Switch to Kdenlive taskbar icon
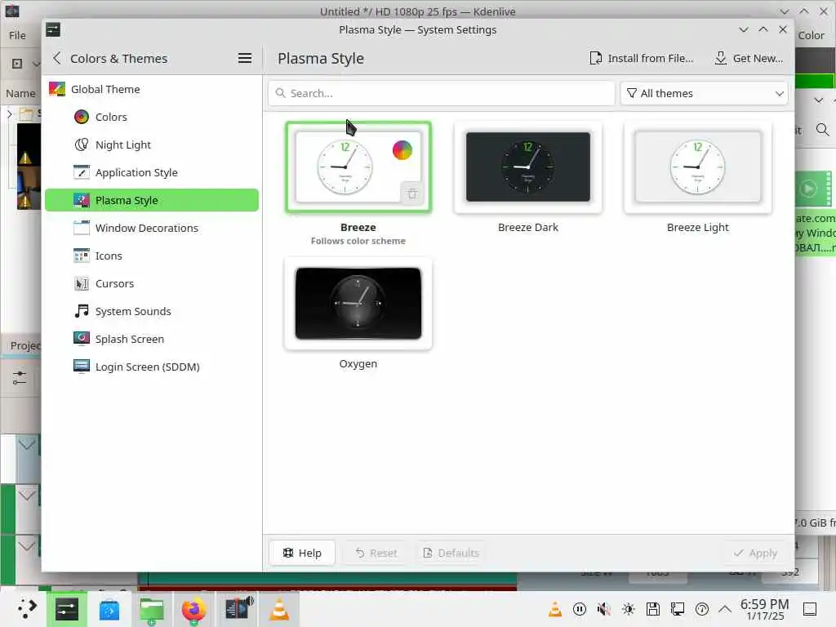This screenshot has width=836, height=627. pos(237,609)
